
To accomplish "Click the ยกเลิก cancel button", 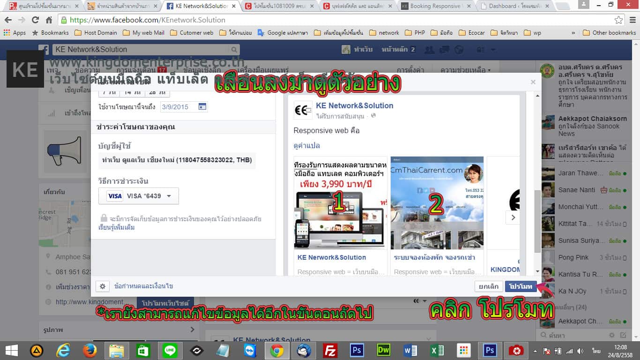I will (x=488, y=286).
